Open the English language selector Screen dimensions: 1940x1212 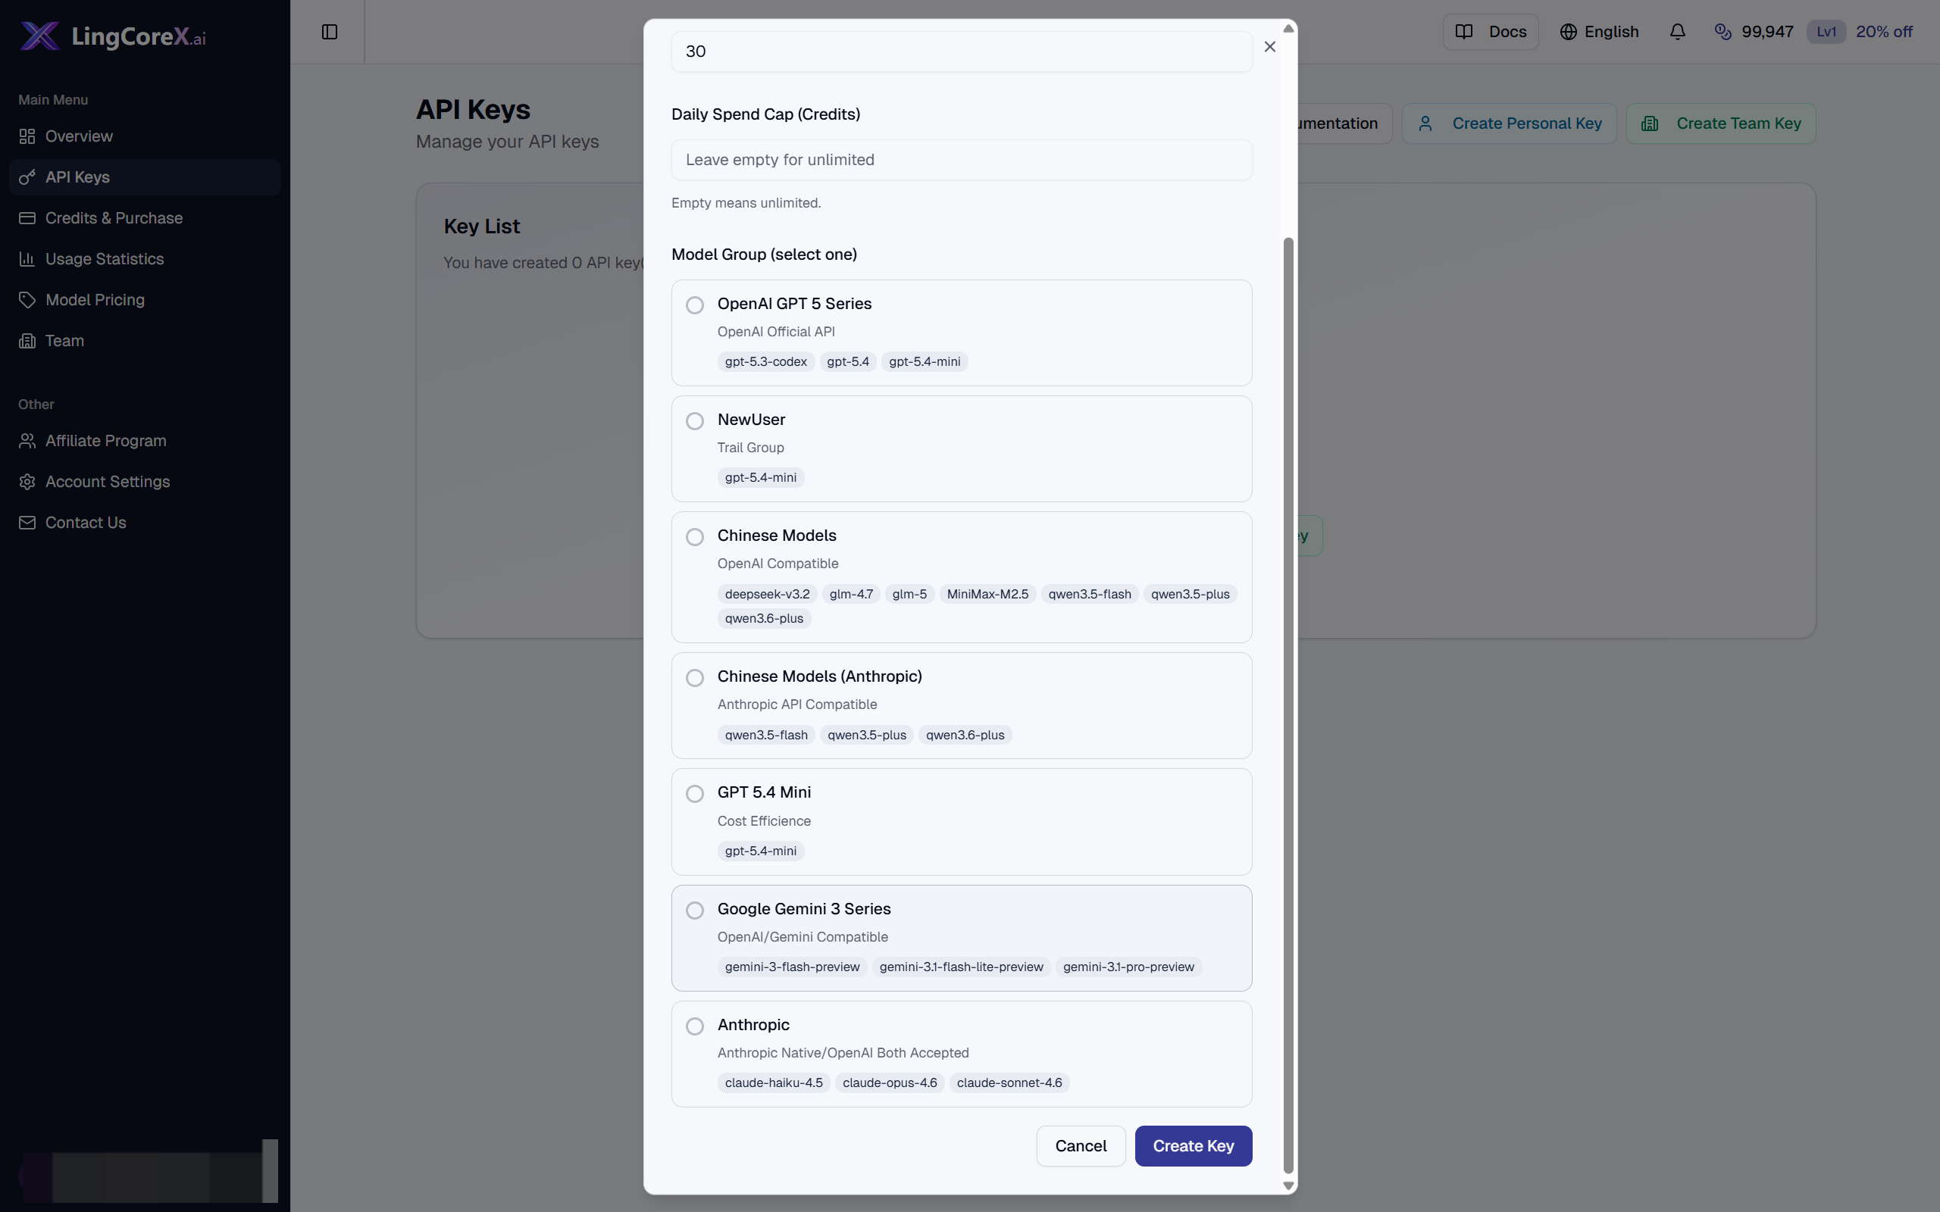(x=1599, y=32)
